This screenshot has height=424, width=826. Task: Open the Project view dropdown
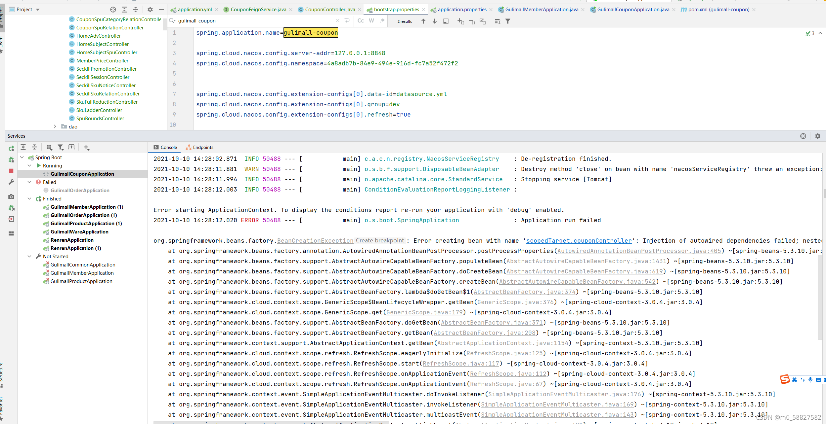38,10
